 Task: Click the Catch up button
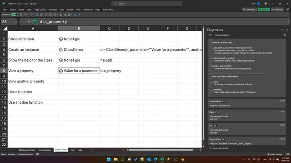point(277,10)
